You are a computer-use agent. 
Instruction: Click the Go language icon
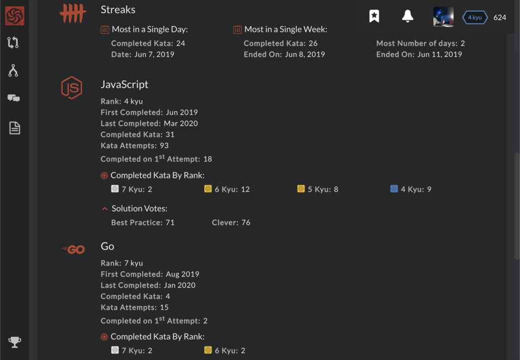(x=73, y=249)
